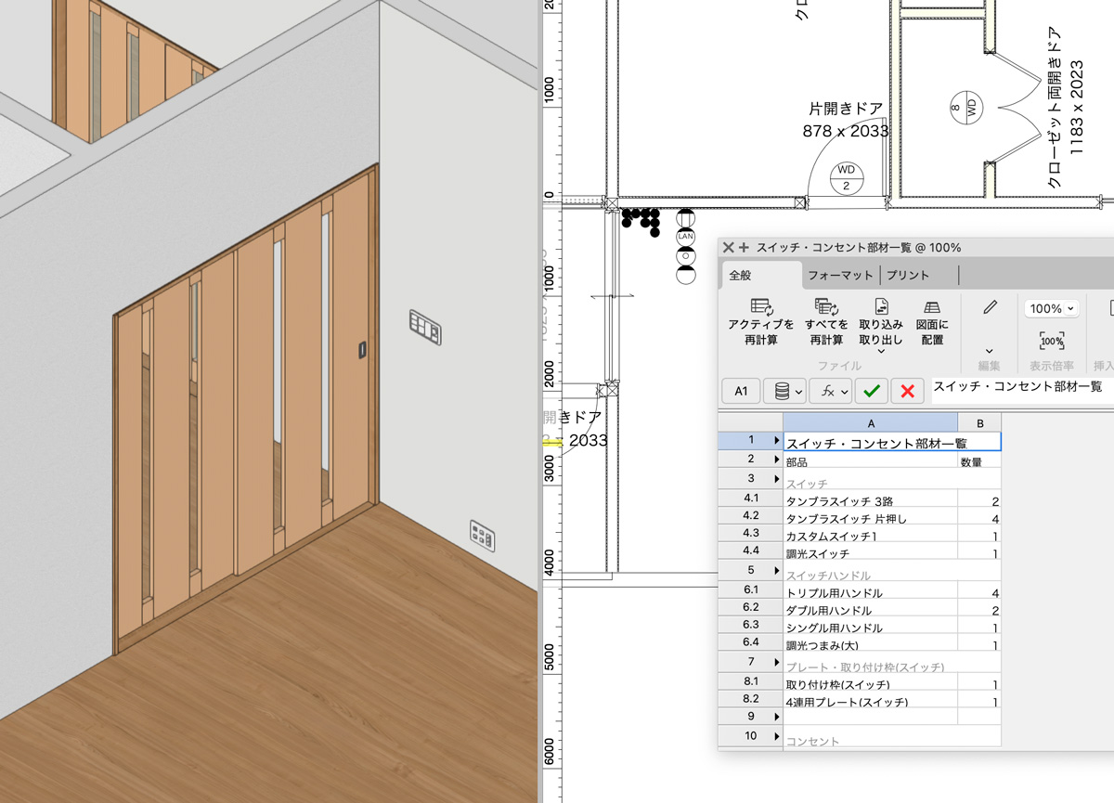The image size is (1114, 803).
Task: Click すべてを再計算 recalculate all icon
Action: click(825, 307)
